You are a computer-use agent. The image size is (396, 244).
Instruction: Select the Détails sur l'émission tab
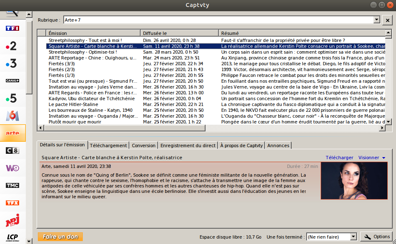pyautogui.click(x=62, y=145)
